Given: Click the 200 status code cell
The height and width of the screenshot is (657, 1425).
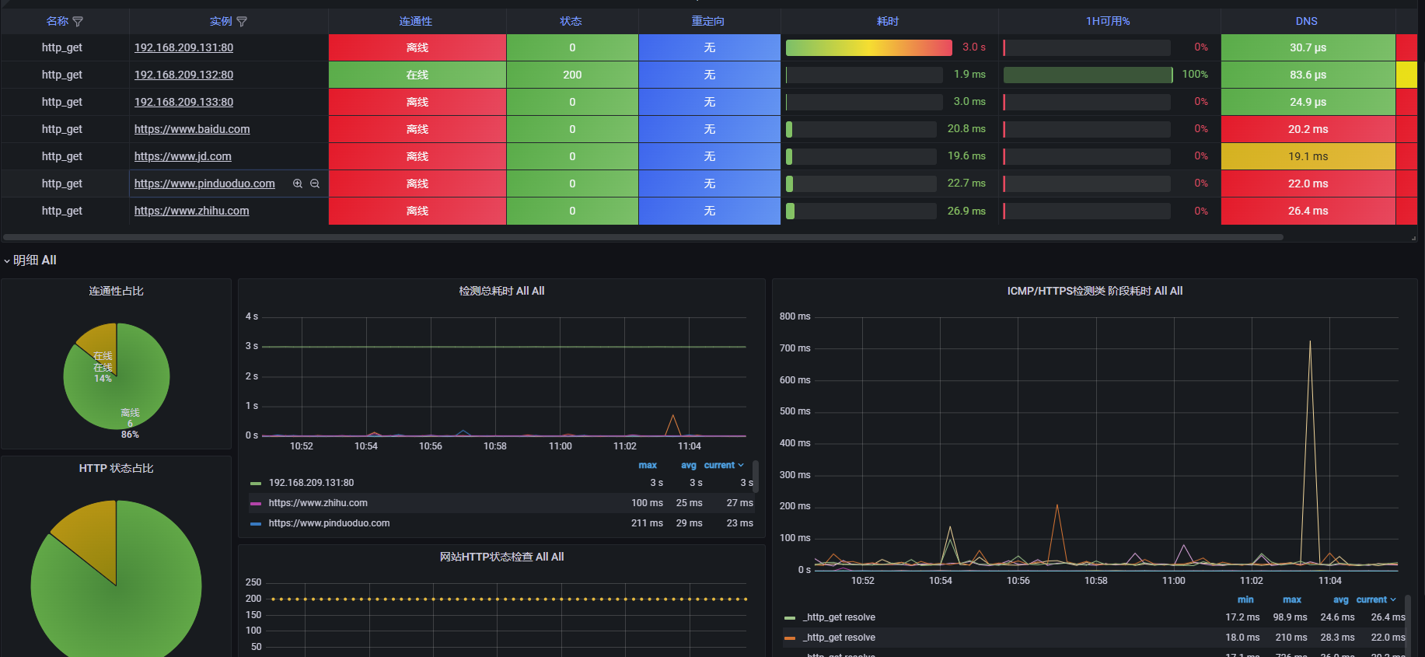Looking at the screenshot, I should click(x=572, y=75).
